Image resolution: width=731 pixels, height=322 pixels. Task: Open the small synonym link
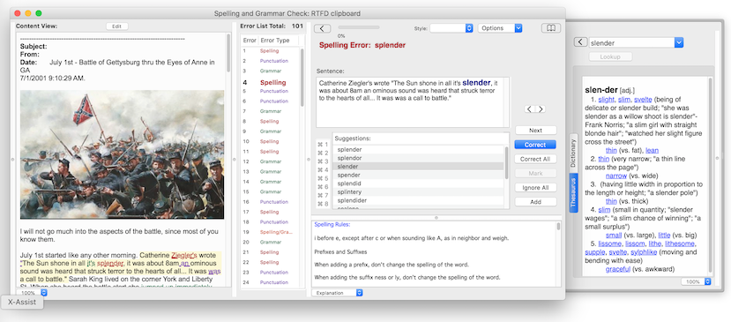pos(614,236)
